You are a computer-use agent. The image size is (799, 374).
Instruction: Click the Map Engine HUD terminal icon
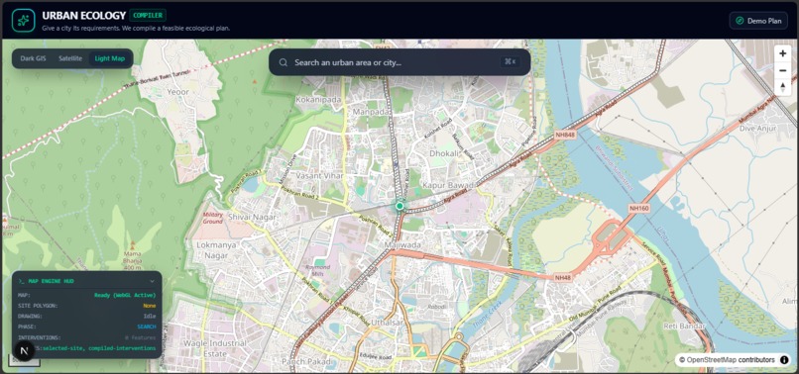click(22, 281)
